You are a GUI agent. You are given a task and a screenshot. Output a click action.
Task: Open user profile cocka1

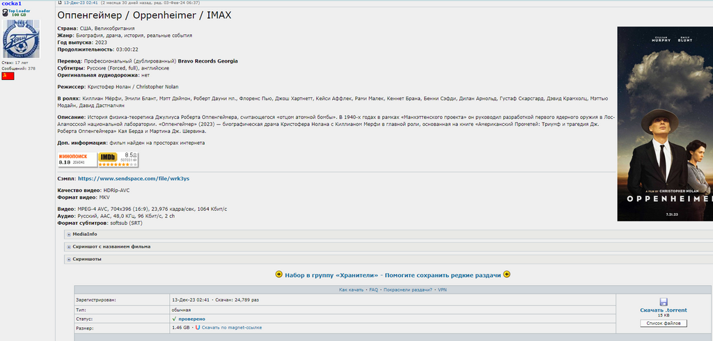12,3
